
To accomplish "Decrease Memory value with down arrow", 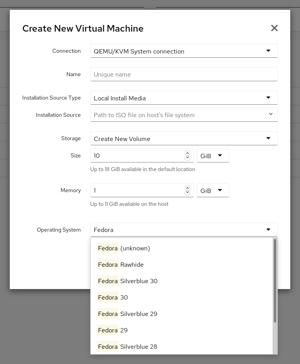I will click(187, 193).
